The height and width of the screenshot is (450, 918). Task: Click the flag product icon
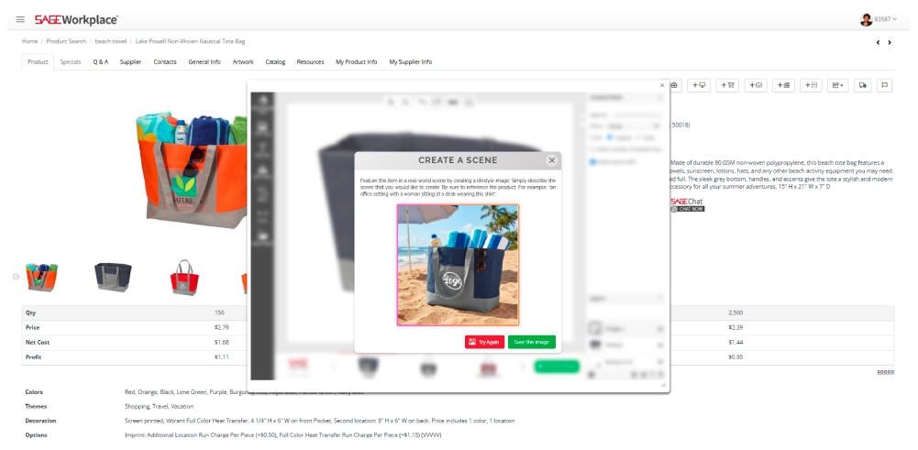coord(885,85)
